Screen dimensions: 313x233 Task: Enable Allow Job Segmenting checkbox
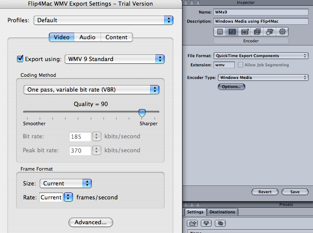click(x=241, y=65)
